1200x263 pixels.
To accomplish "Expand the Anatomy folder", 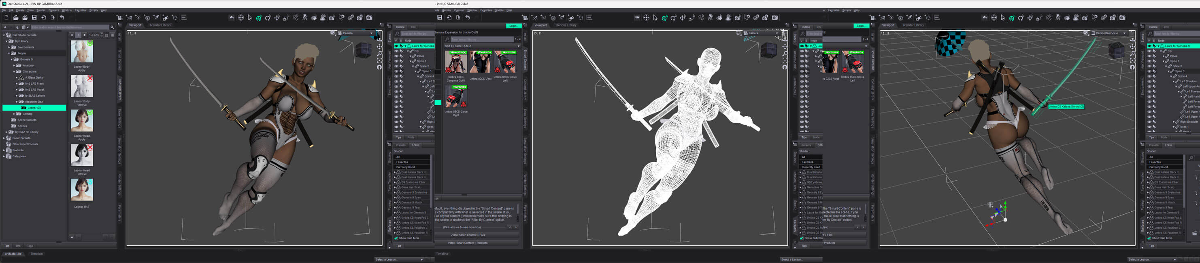I will (x=15, y=65).
